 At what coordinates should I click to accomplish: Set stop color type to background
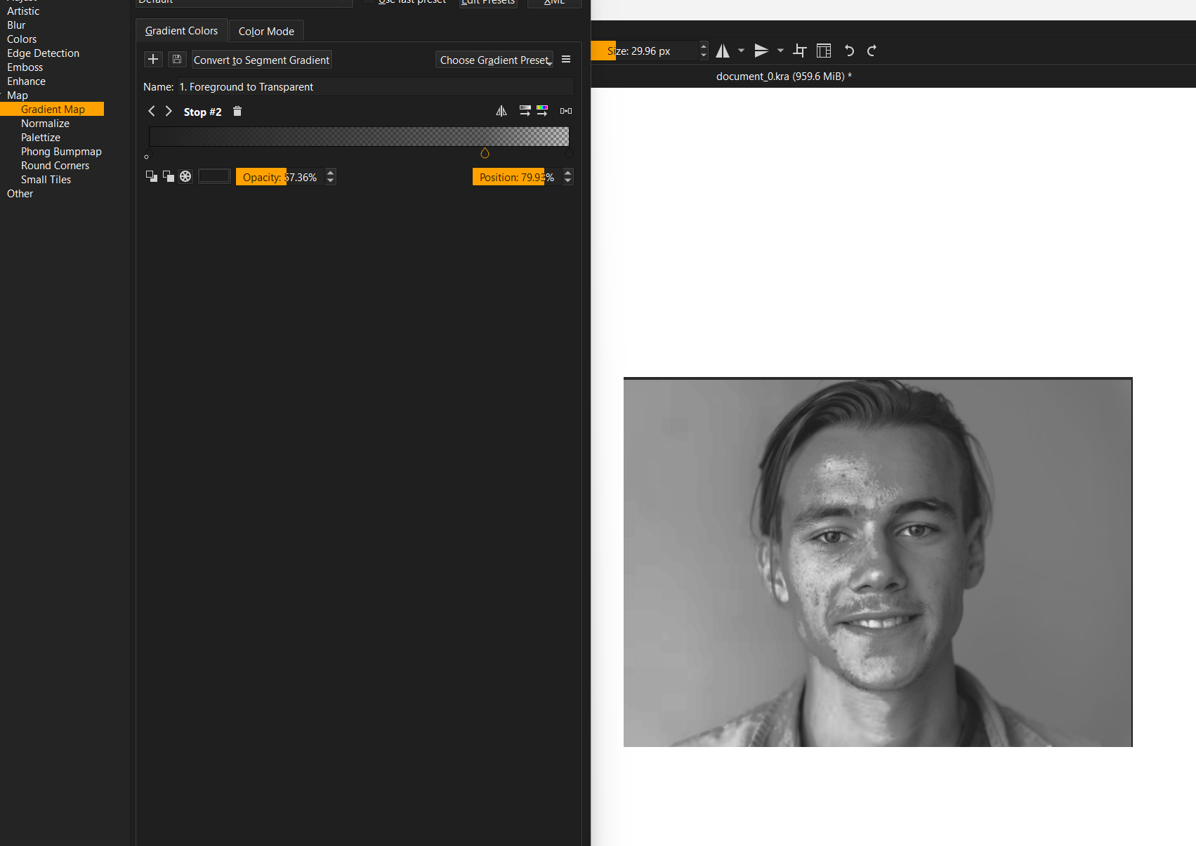(x=169, y=176)
